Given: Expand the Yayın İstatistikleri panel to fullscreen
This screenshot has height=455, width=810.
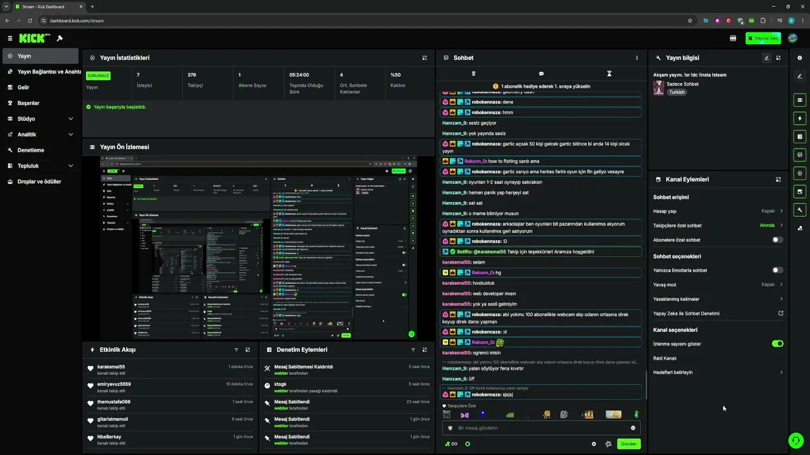Looking at the screenshot, I should click(x=425, y=58).
